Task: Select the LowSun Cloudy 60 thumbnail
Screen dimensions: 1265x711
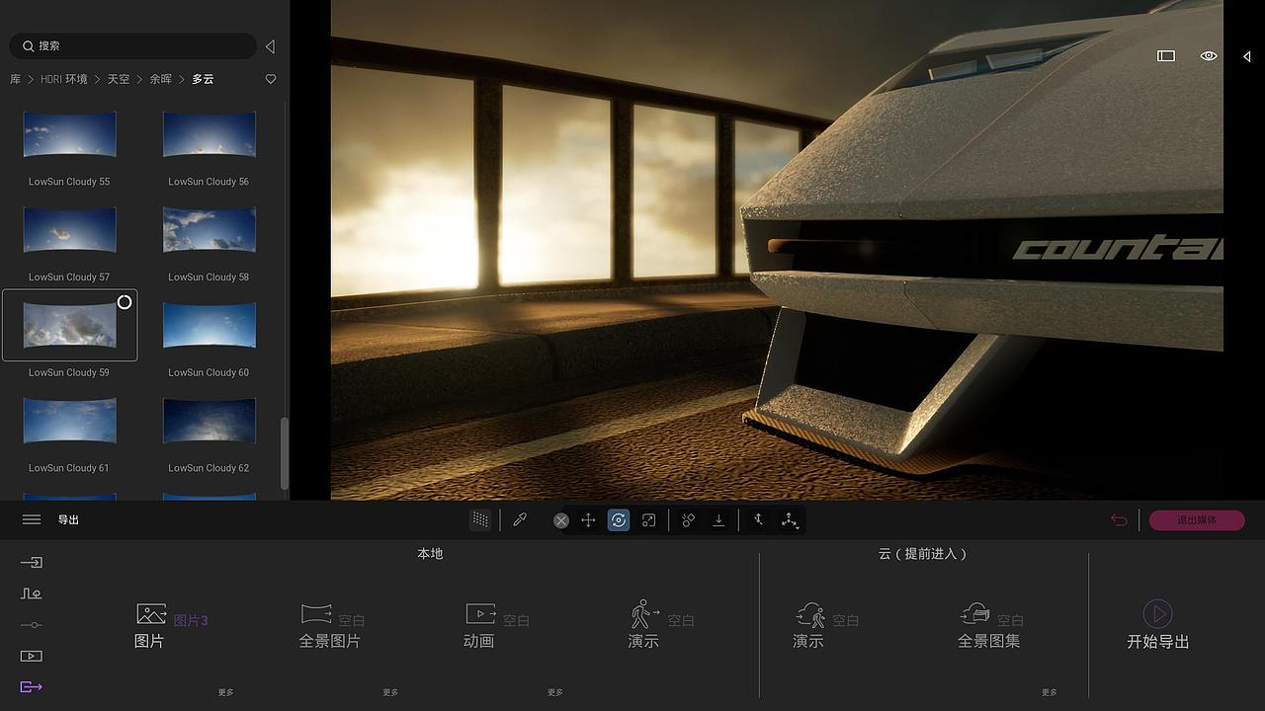Action: (210, 326)
